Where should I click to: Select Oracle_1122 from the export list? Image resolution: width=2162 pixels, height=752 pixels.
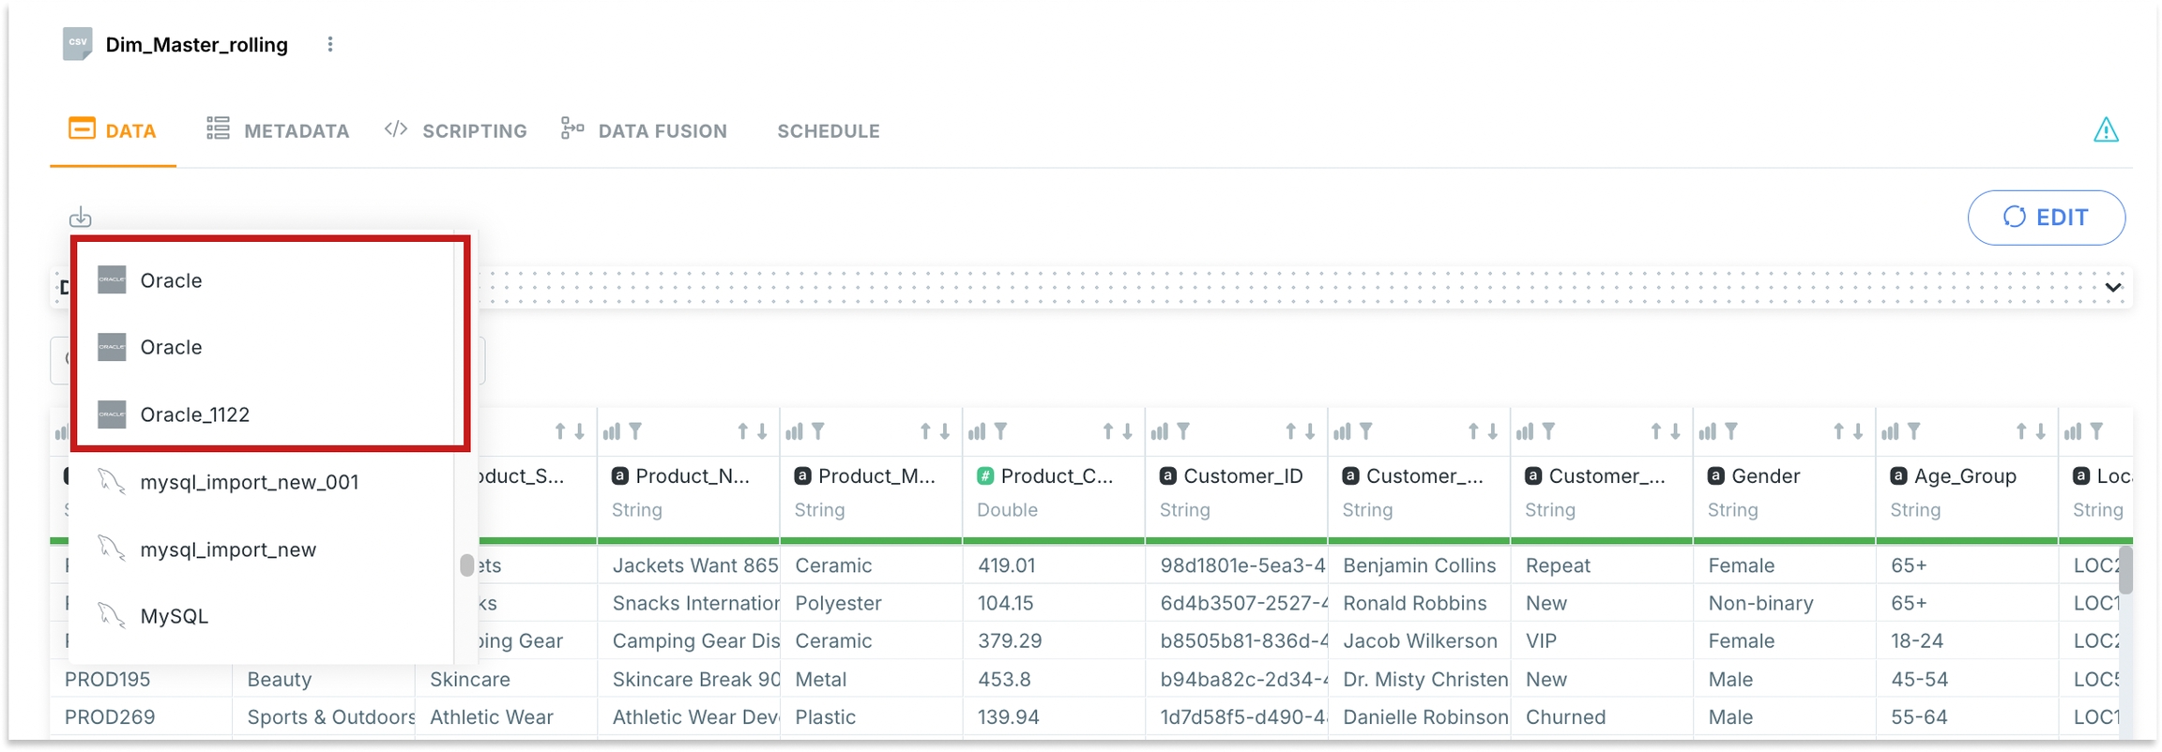point(194,414)
